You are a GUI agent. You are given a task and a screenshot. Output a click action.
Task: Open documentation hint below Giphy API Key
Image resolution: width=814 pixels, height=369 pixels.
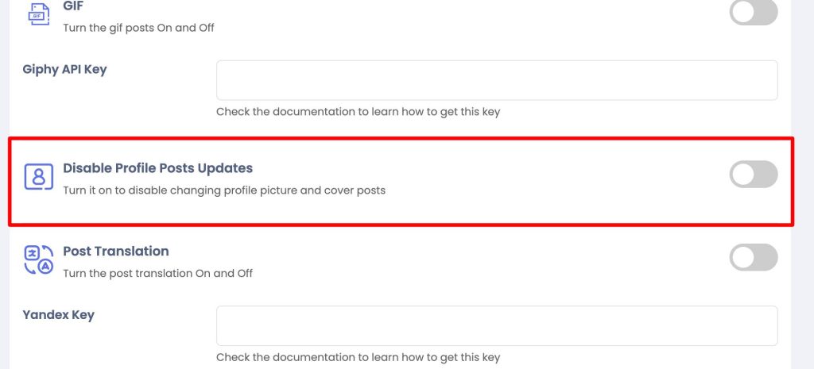pyautogui.click(x=359, y=111)
